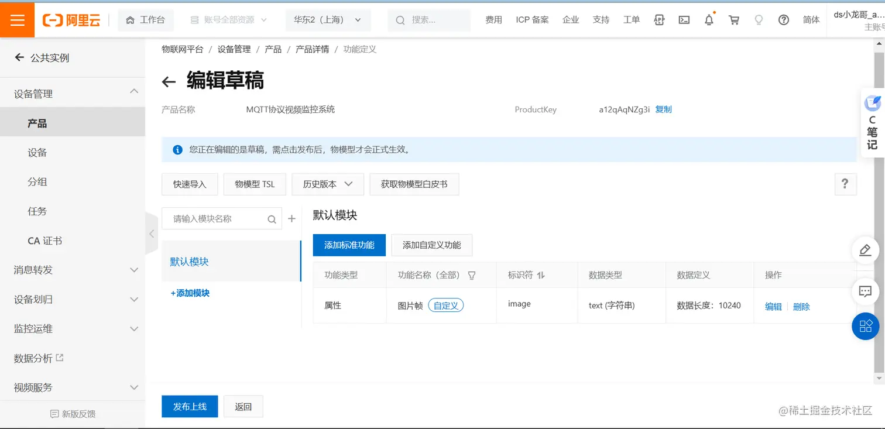Click 获取物模型白皮书 button

(414, 184)
